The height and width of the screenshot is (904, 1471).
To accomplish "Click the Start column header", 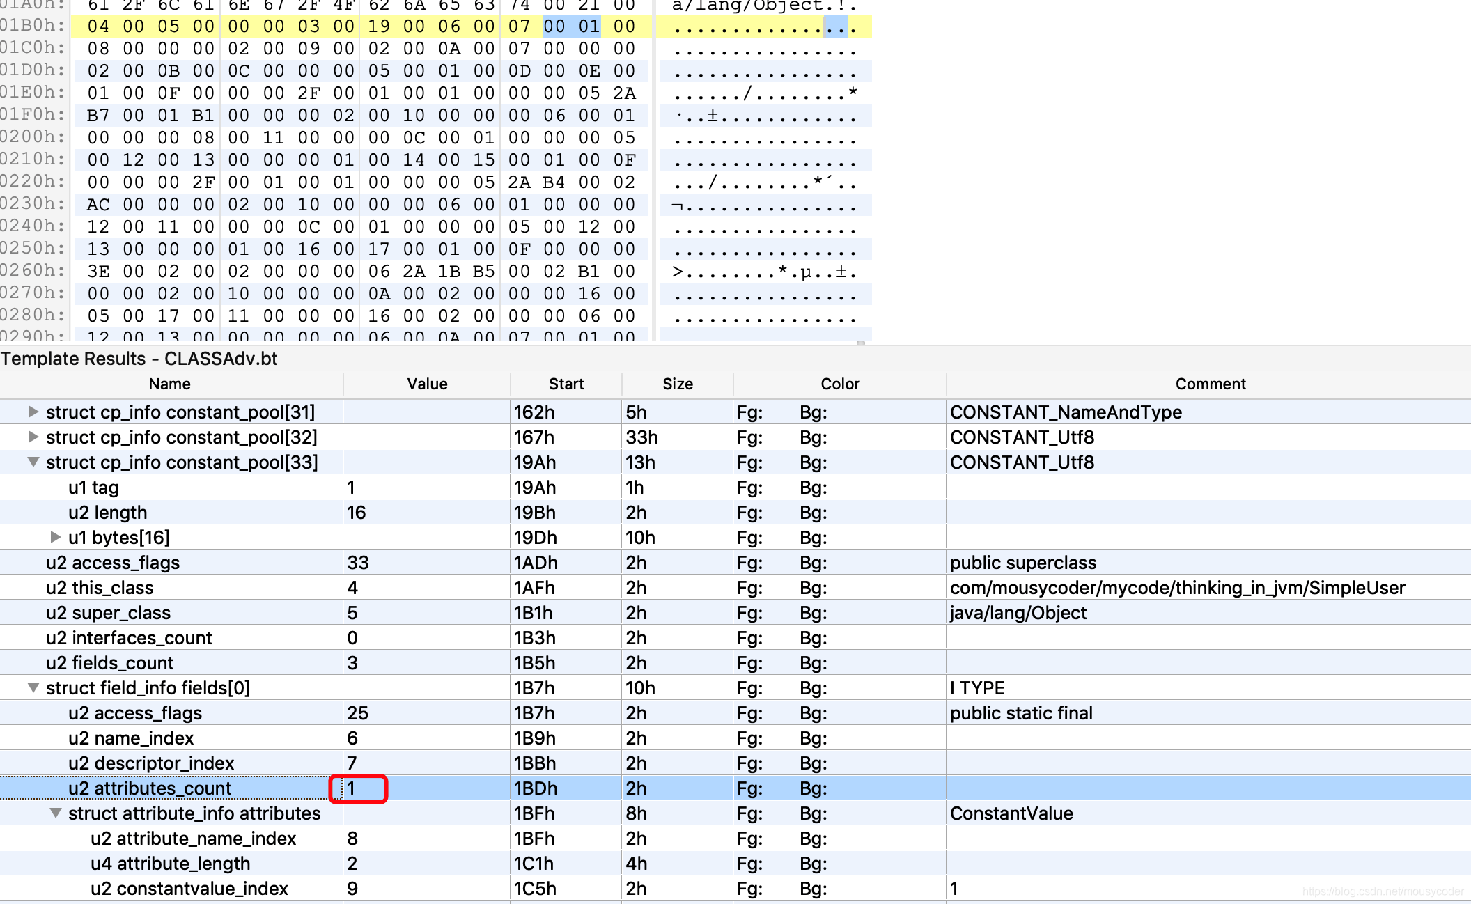I will [x=566, y=384].
